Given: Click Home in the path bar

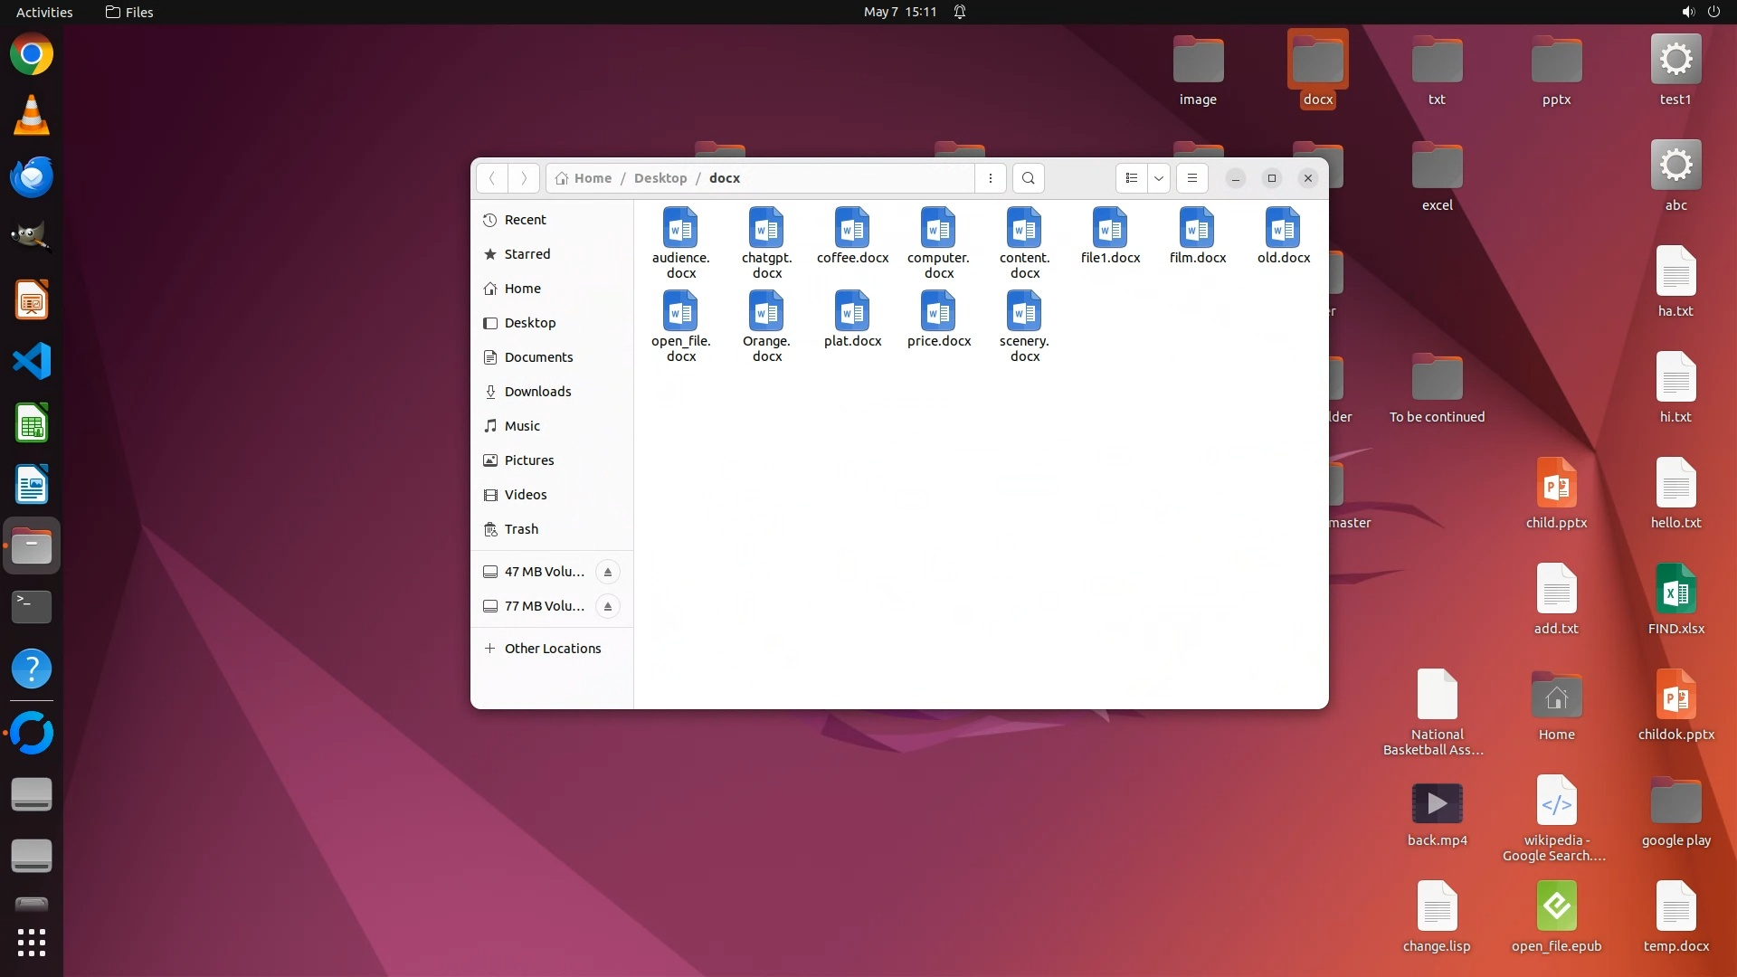Looking at the screenshot, I should [584, 178].
